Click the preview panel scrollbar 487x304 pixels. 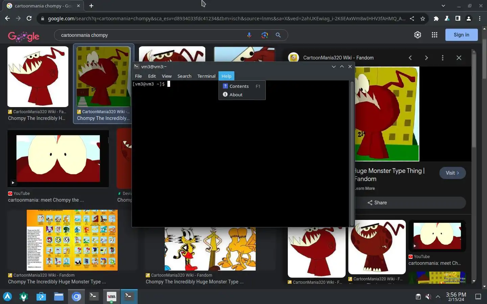tap(474, 100)
